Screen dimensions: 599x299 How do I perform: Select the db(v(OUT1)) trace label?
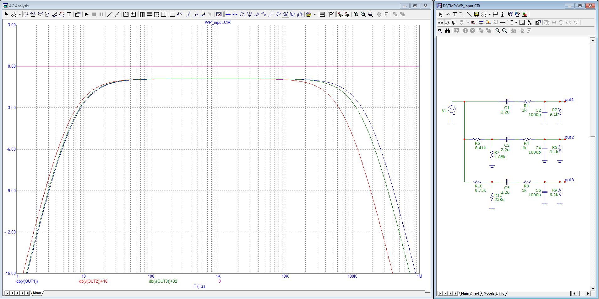point(27,281)
